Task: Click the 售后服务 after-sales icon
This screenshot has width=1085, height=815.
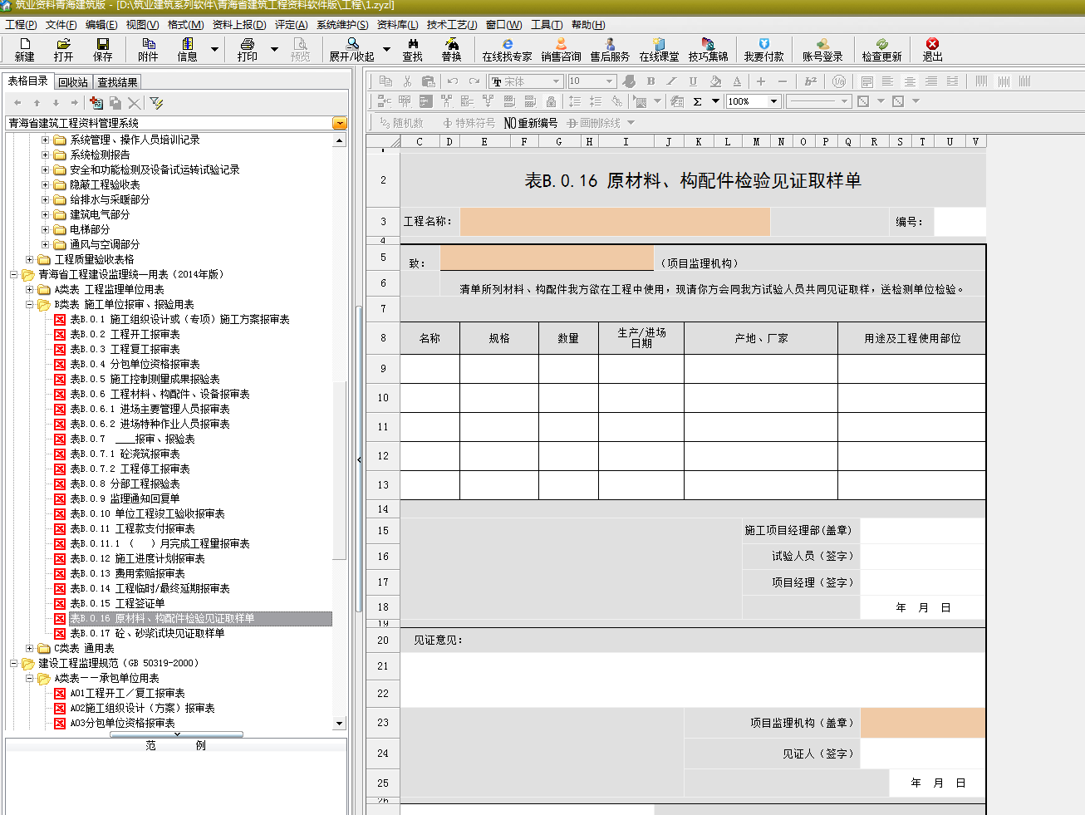Action: click(x=610, y=50)
